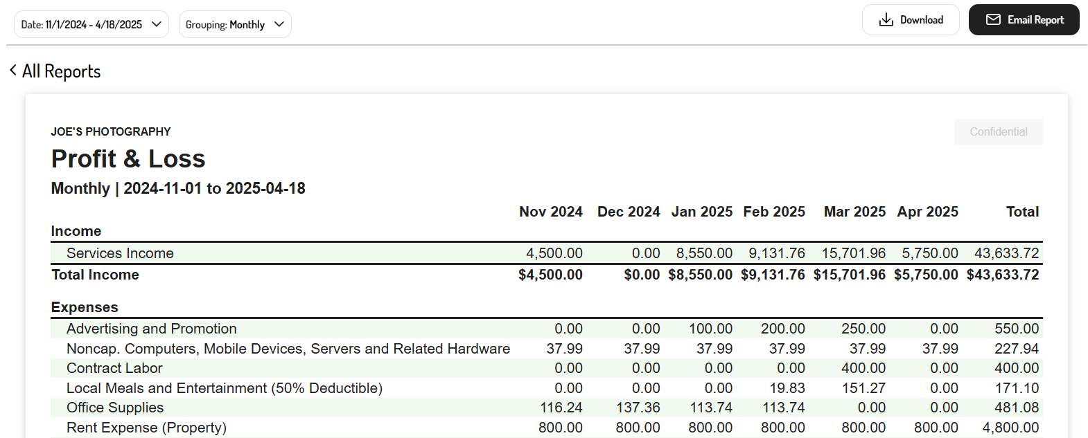Click Local Meals Mar 2025 value 151.27
This screenshot has height=438, width=1088.
[863, 388]
